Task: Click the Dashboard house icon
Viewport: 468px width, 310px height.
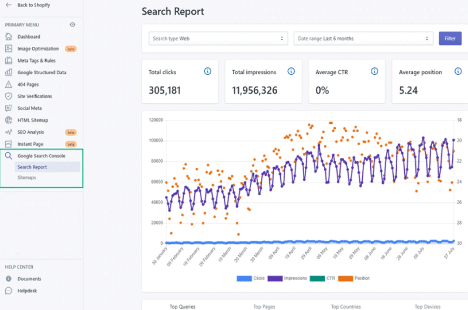Action: [9, 36]
